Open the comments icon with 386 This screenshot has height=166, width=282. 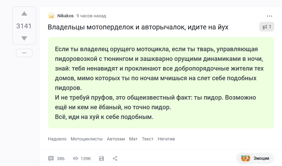[51, 159]
